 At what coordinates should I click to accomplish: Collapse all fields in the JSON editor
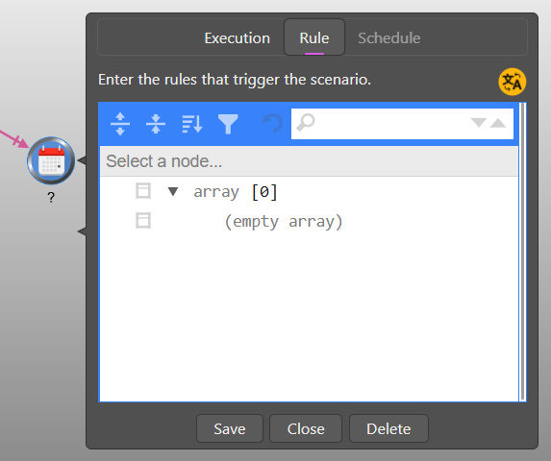(x=156, y=124)
